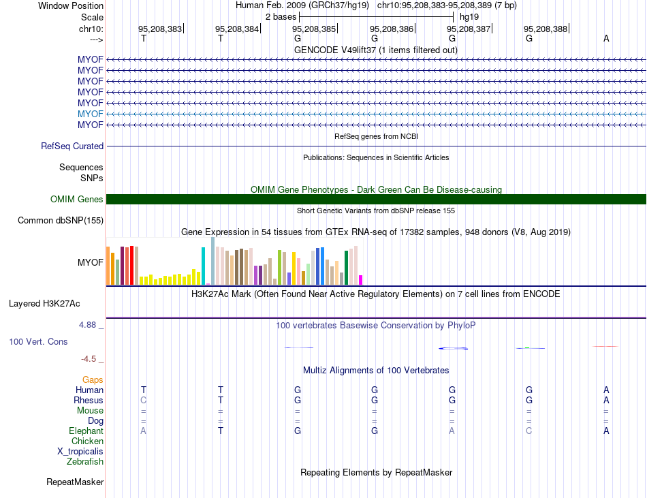
Task: Click the dark green OMIM Genes bar
Action: coord(376,200)
